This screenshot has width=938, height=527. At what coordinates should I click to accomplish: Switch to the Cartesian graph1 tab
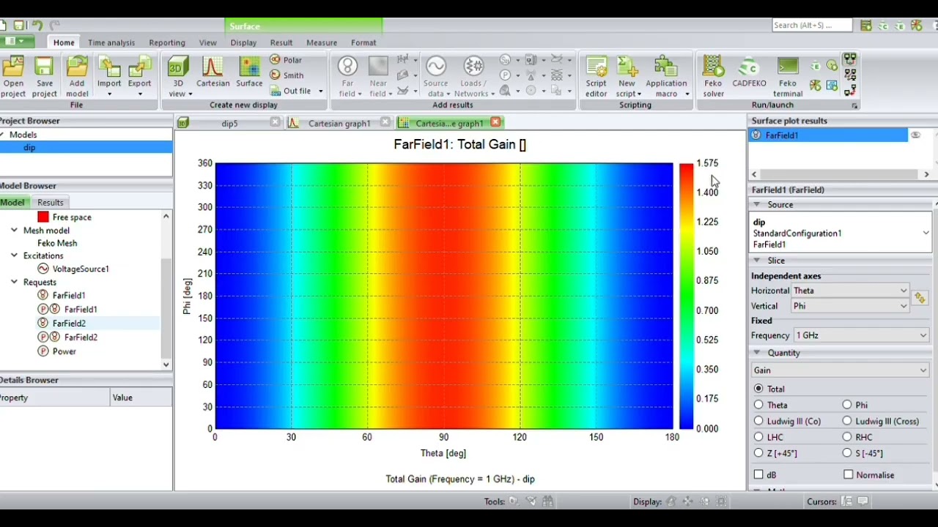coord(339,123)
